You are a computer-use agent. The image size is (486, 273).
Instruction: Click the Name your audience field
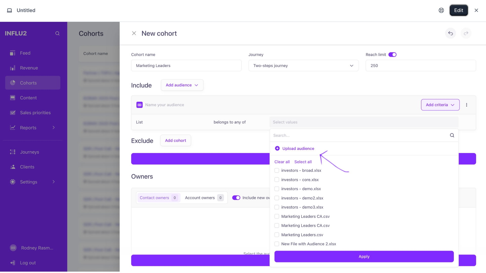point(165,105)
